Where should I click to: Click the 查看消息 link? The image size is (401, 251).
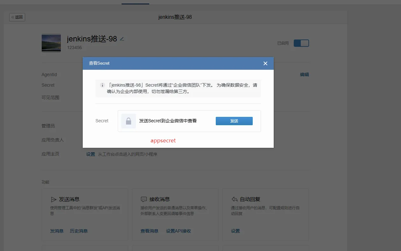149,231
